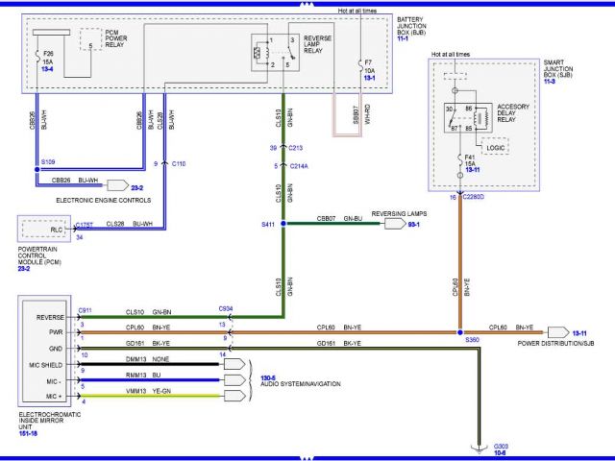Select the LOGIC box in the Smart Junction Box

(496, 148)
